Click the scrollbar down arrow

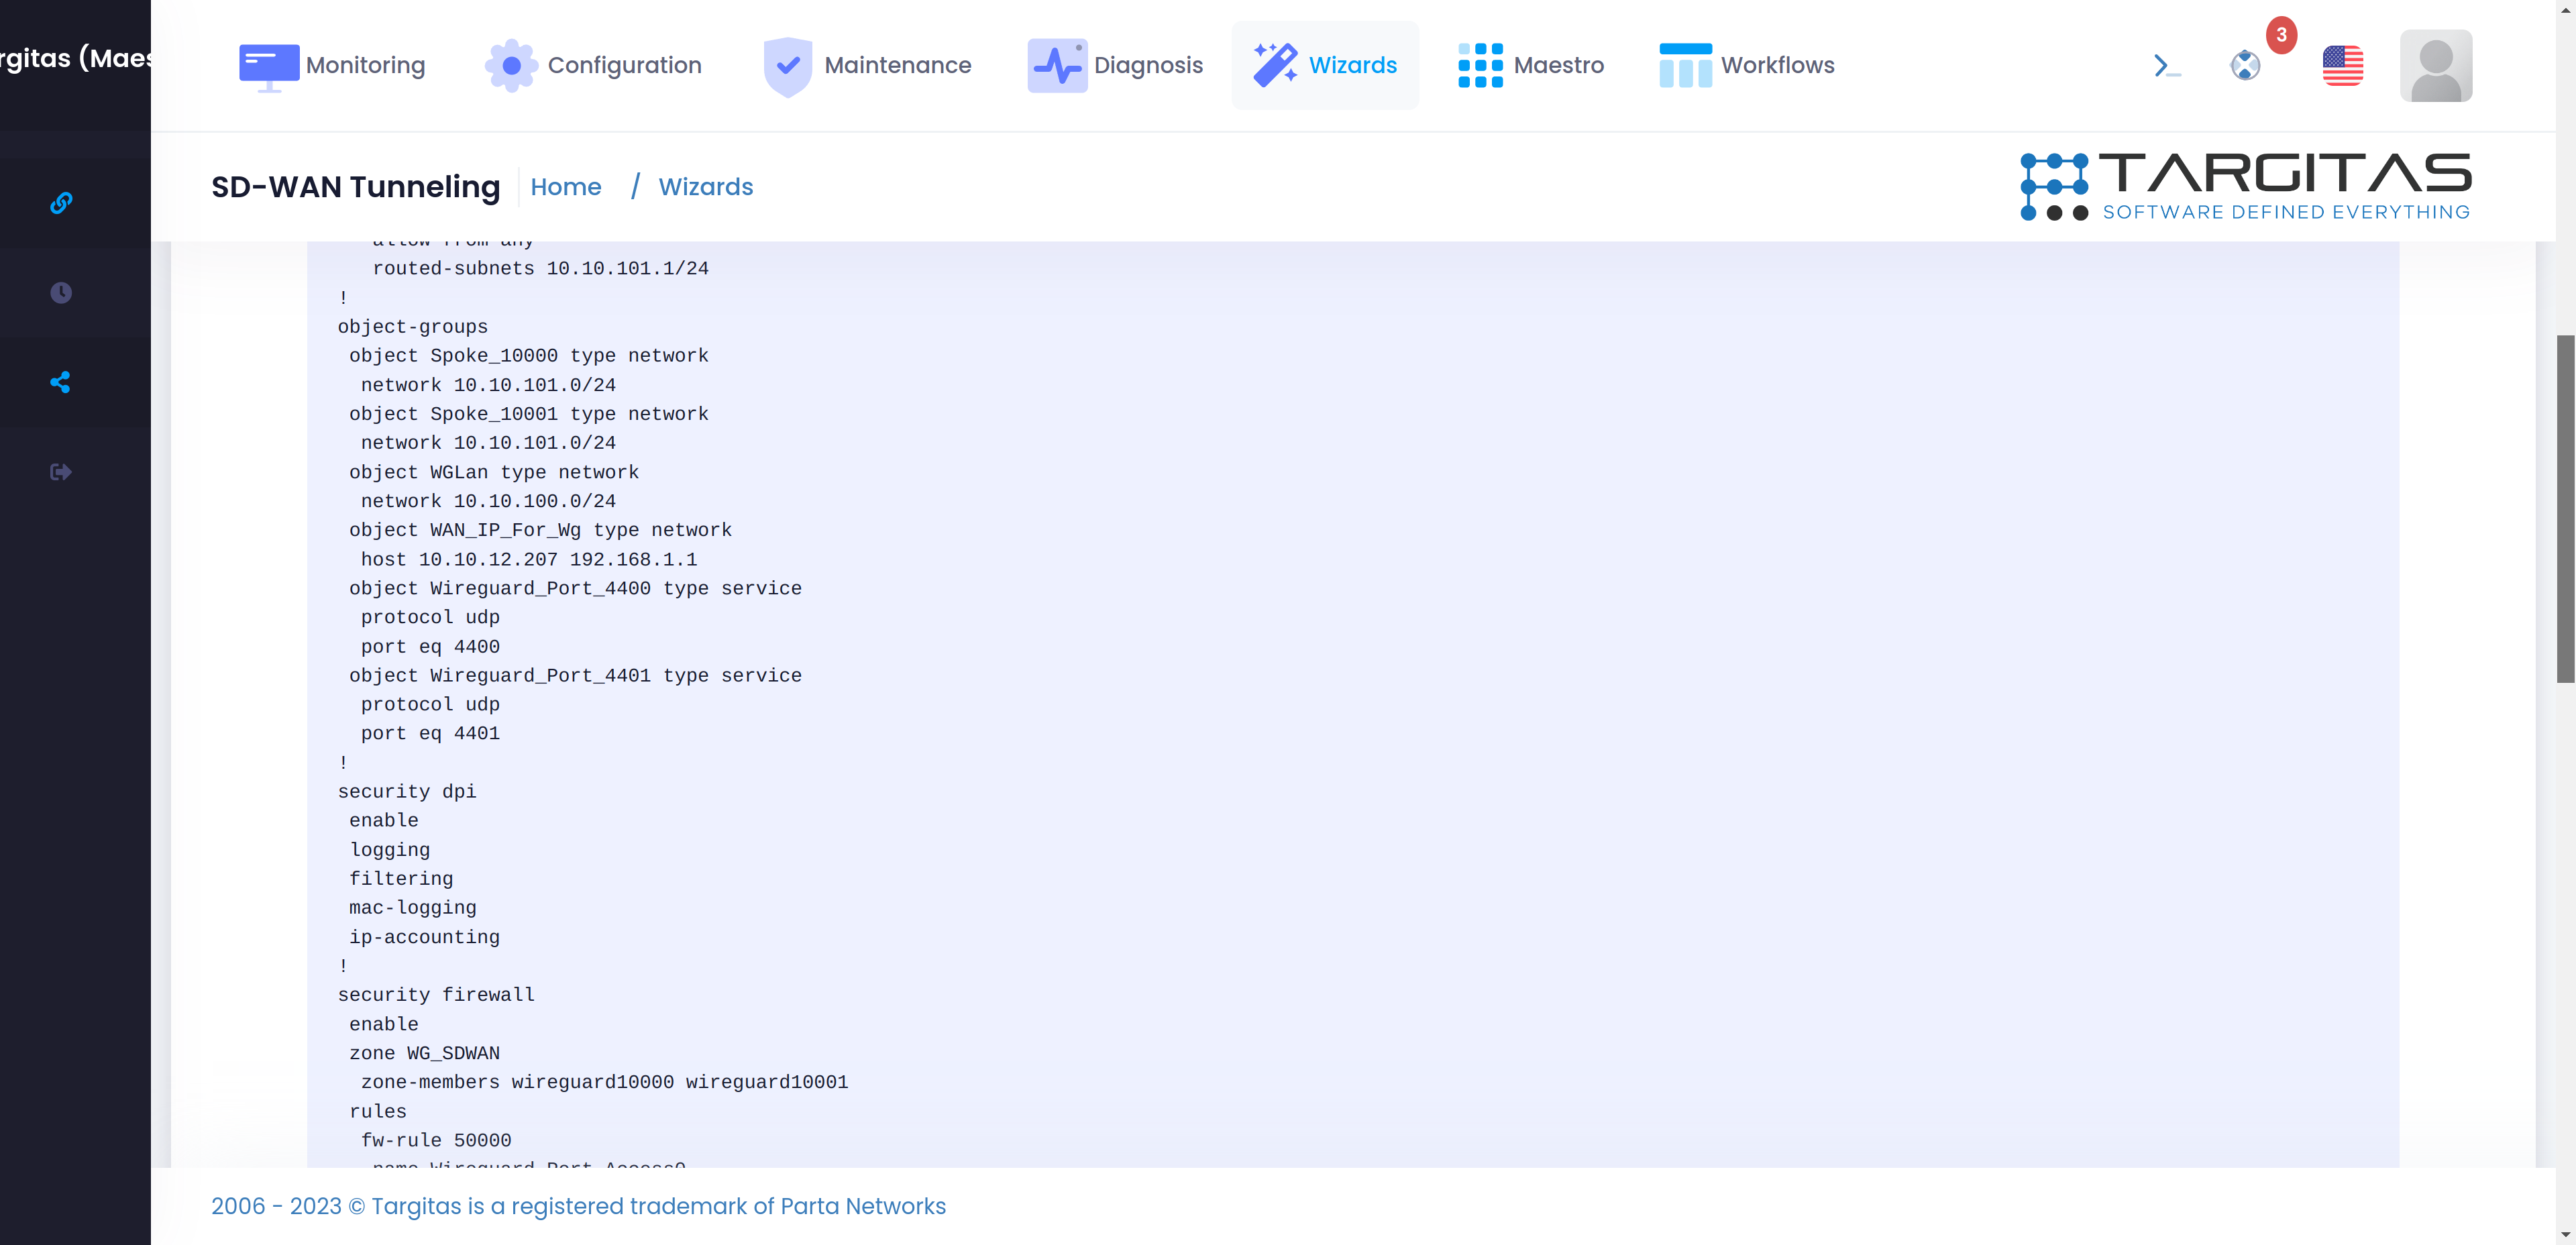(x=2565, y=1236)
